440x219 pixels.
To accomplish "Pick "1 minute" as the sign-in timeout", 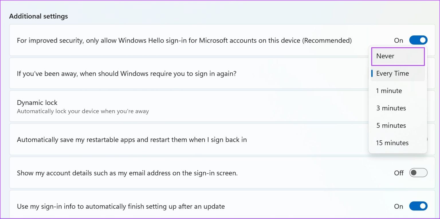I will click(x=389, y=91).
